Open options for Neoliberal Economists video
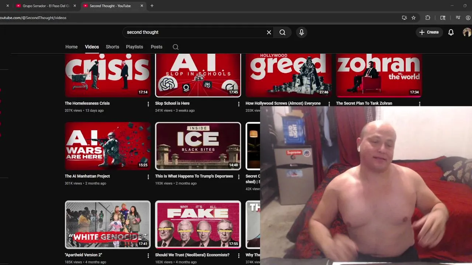The image size is (472, 265). tap(239, 255)
